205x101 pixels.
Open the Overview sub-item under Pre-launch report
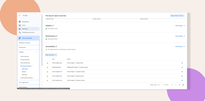pos(25,69)
